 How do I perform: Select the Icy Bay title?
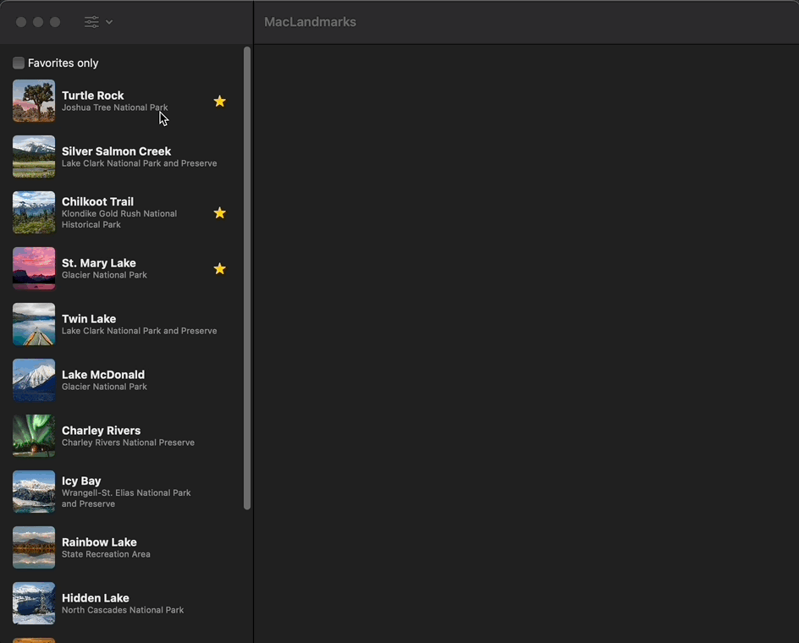click(x=81, y=481)
